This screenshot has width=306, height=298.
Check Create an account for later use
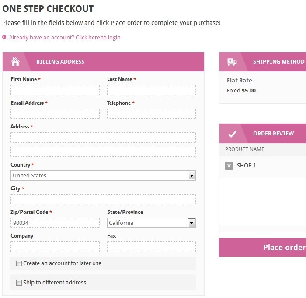[x=19, y=264]
